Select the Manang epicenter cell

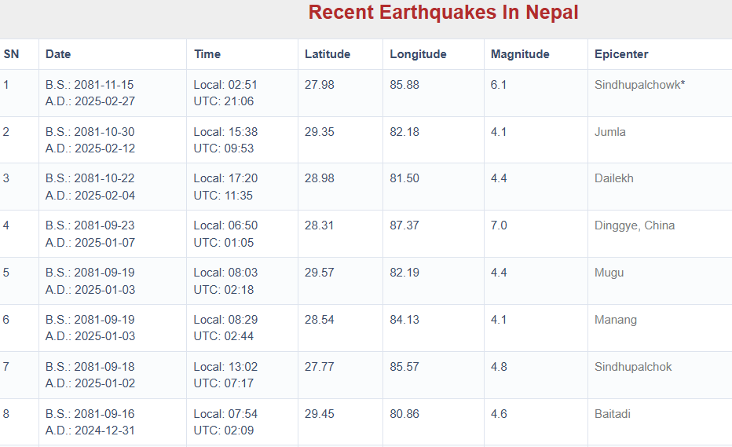(x=616, y=320)
